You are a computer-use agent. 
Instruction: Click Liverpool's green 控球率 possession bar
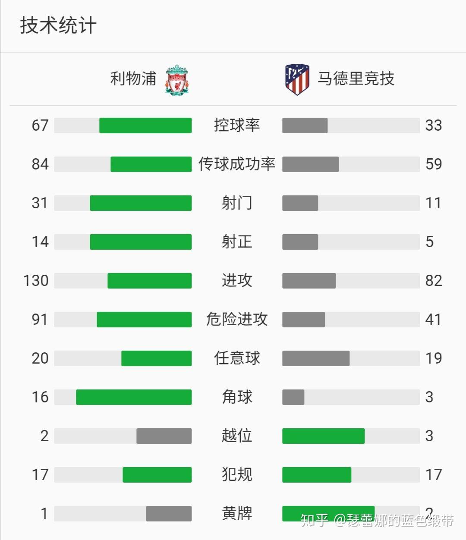pos(145,125)
